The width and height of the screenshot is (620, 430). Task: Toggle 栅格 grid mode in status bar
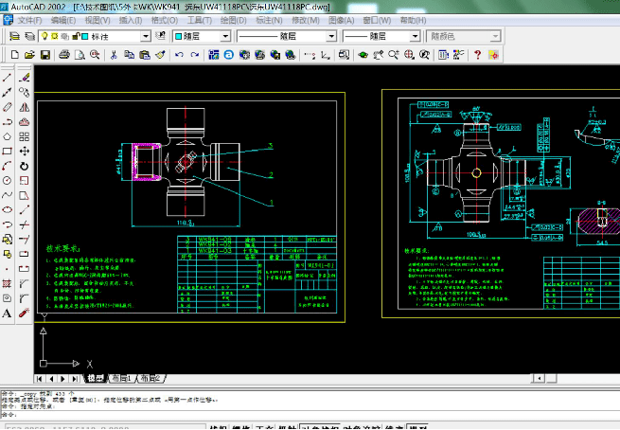point(242,428)
